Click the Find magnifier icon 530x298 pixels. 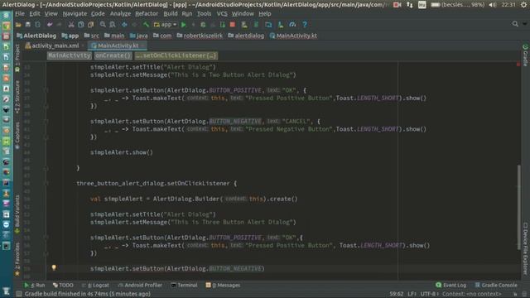pyautogui.click(x=103, y=24)
